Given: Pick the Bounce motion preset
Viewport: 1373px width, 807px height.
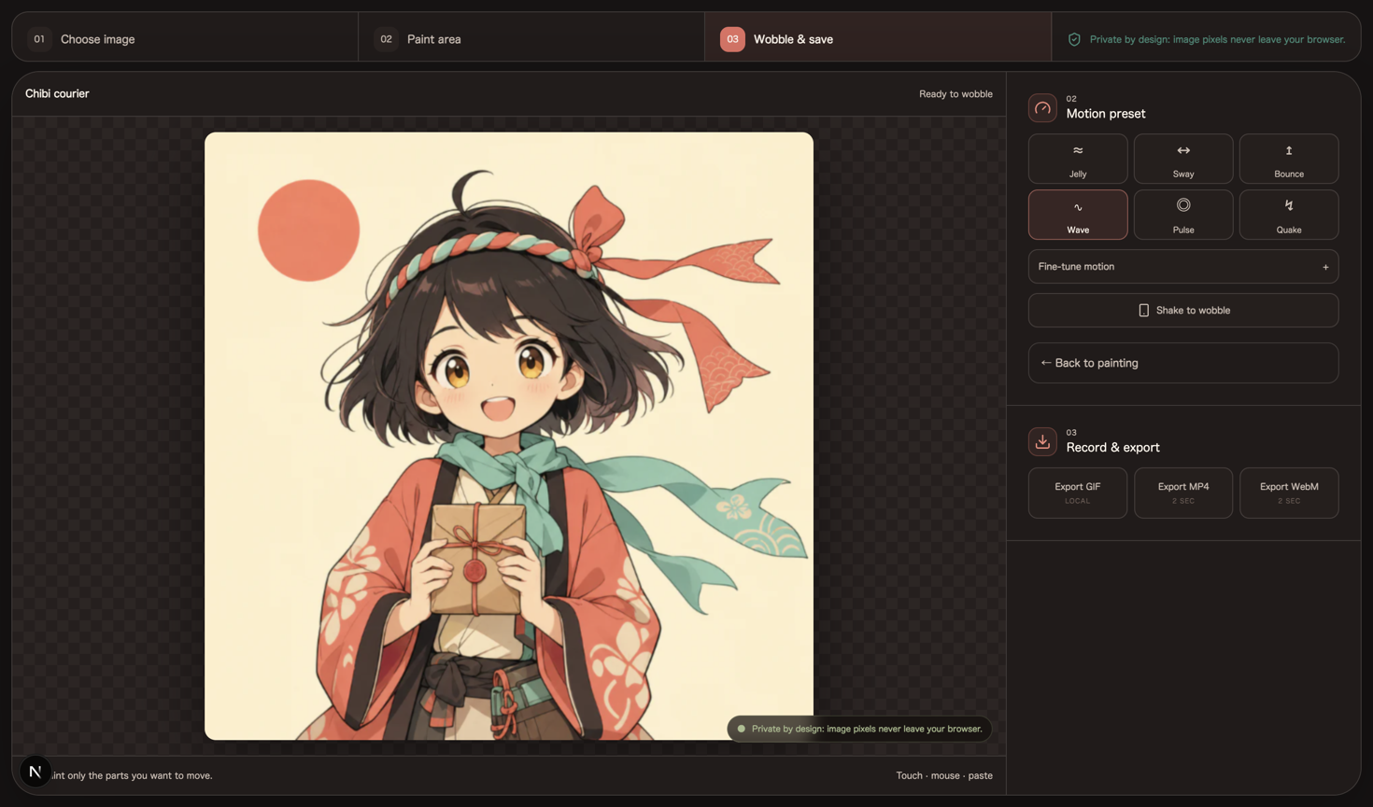Looking at the screenshot, I should [x=1289, y=159].
